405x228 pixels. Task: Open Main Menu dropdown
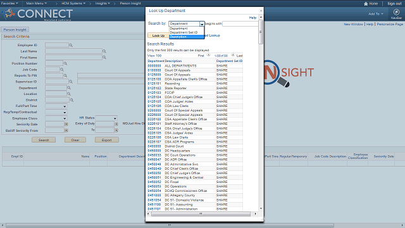[x=37, y=3]
